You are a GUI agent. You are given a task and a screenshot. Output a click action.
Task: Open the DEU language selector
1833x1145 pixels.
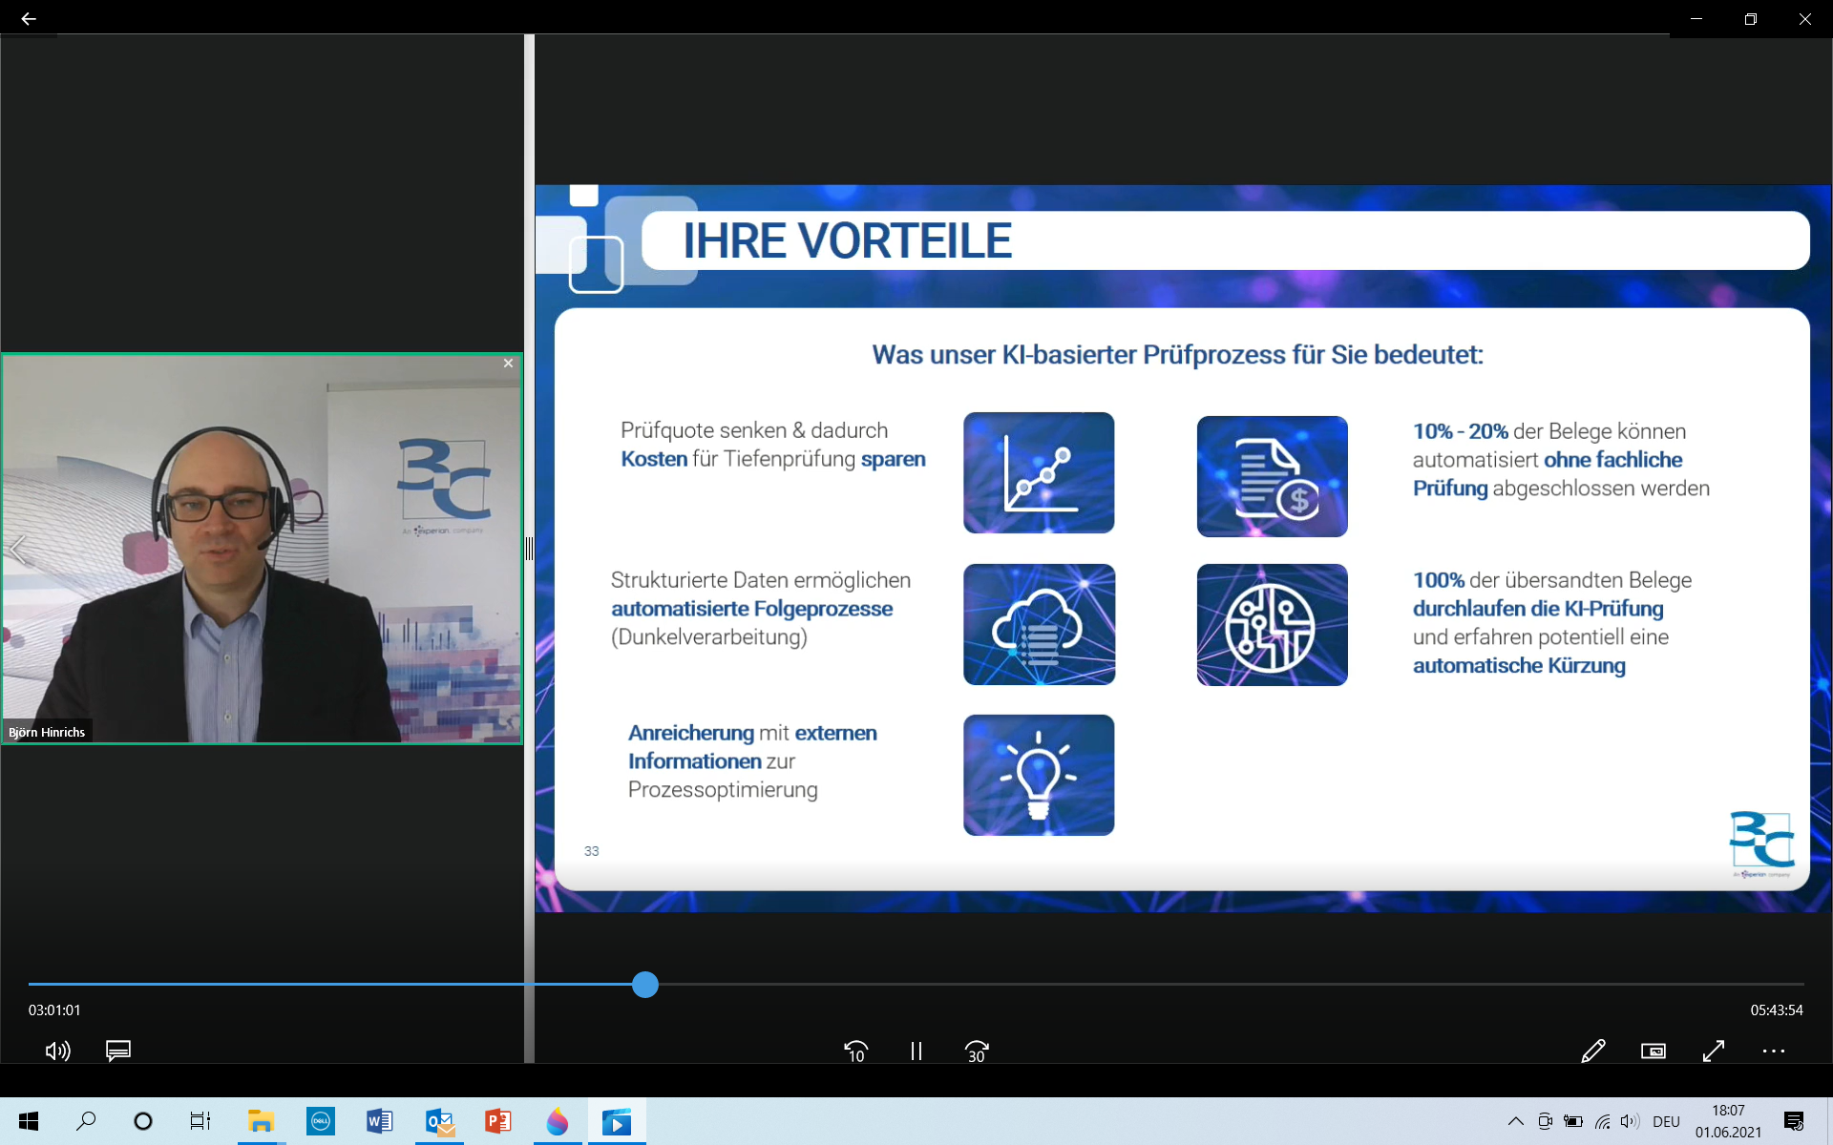(1666, 1121)
